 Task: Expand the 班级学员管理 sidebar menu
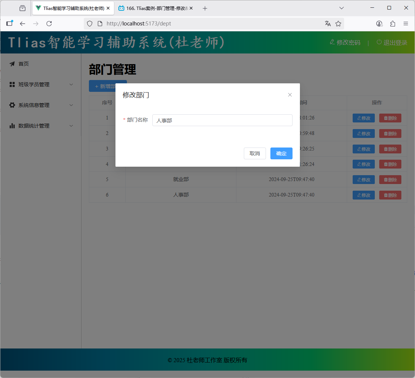(41, 84)
